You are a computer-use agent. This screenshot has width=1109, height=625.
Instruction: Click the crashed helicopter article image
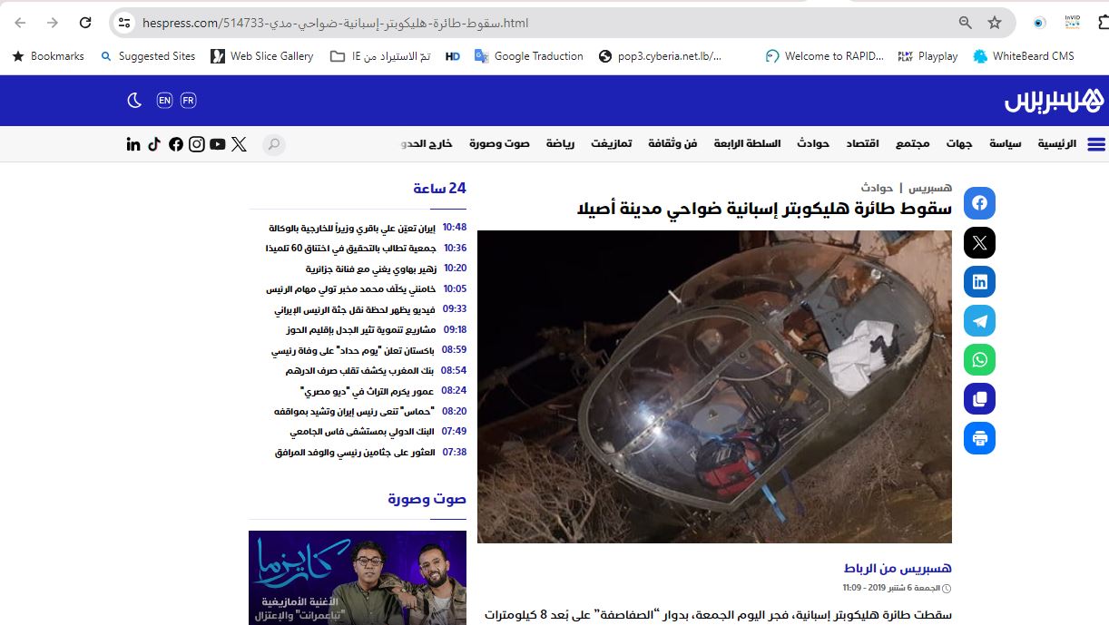pos(714,386)
